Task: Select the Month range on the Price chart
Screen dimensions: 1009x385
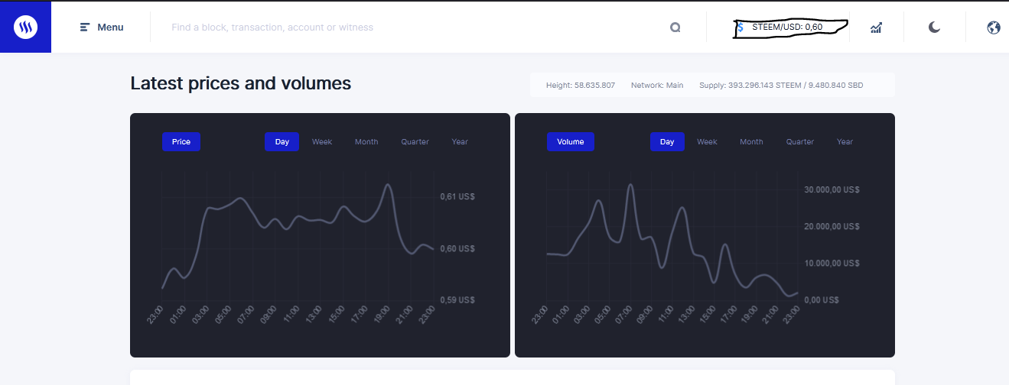Action: pos(366,142)
